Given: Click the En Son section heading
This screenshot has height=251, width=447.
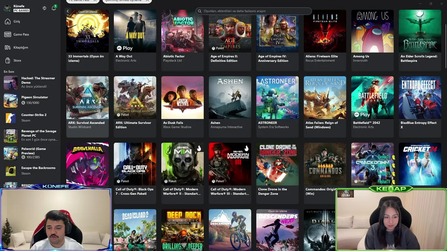Looking at the screenshot, I should click(x=9, y=71).
